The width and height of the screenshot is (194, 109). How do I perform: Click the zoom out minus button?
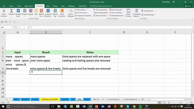(x=172, y=103)
